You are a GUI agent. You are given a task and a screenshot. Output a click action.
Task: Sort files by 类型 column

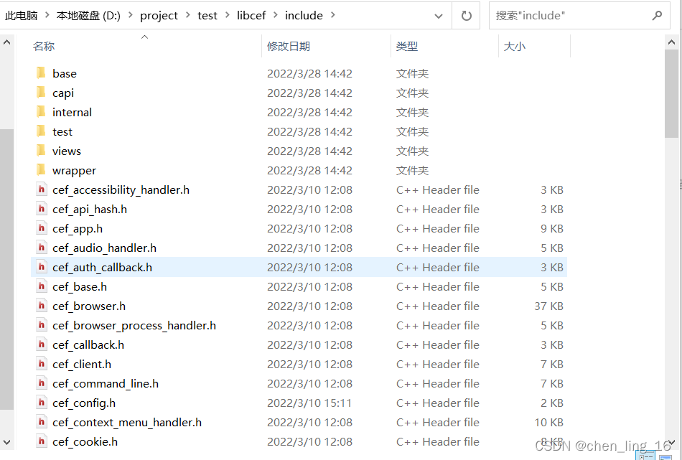point(444,46)
